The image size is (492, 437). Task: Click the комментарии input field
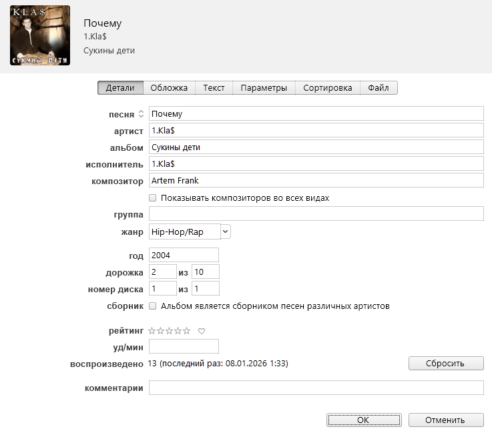[316, 388]
